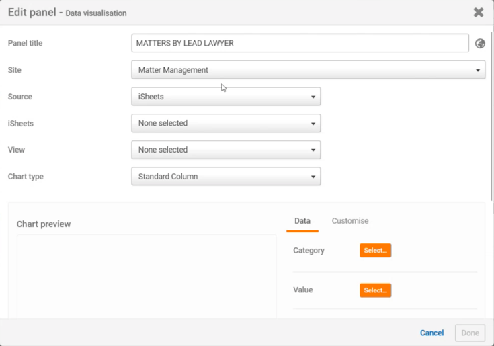494x346 pixels.
Task: Open the View dropdown list
Action: pos(226,150)
